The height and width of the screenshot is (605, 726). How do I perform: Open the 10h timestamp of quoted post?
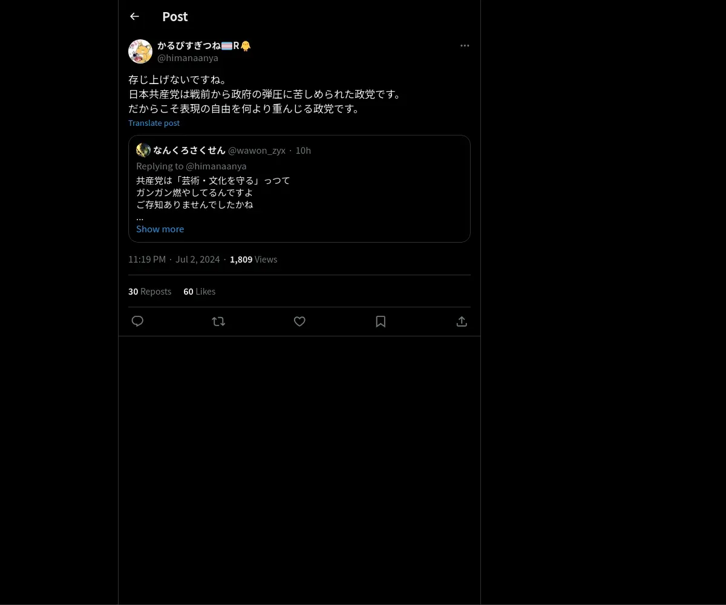coord(303,150)
